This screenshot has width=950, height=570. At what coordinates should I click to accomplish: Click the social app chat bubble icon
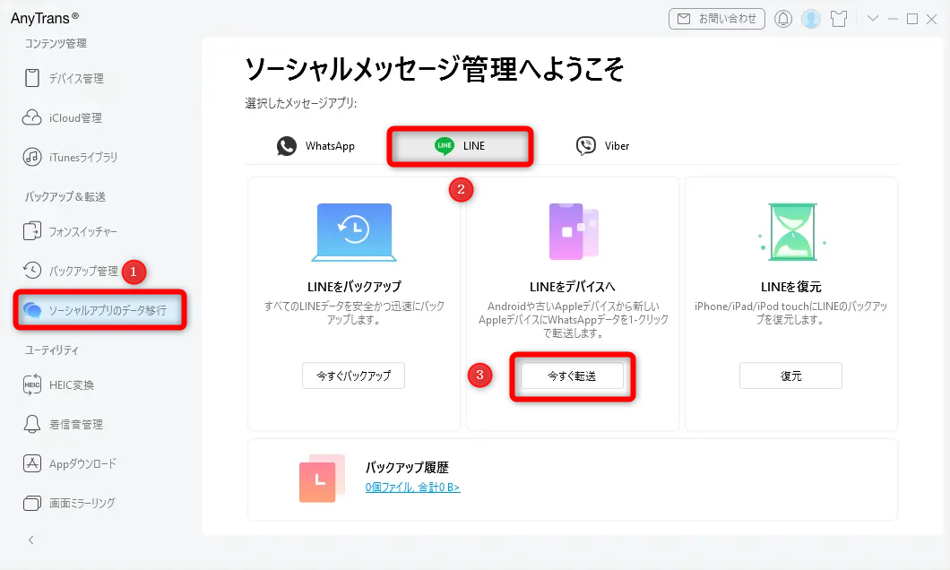click(x=32, y=310)
